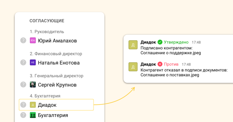Click the Диадок avatar in approvers list
The height and width of the screenshot is (122, 233).
tap(33, 105)
